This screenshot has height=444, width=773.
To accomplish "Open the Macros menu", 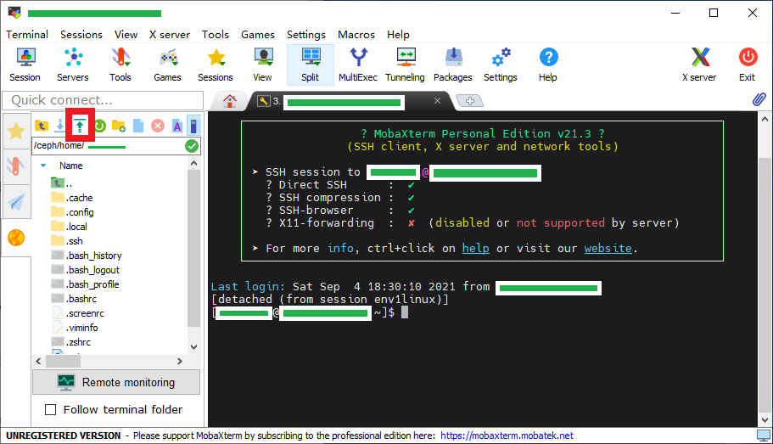I will click(x=356, y=35).
